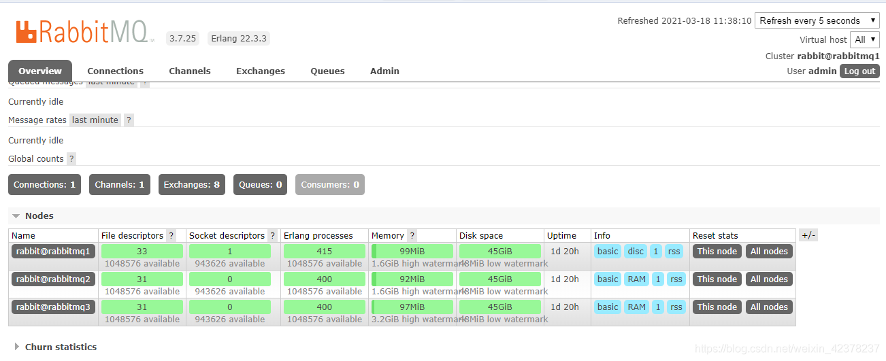This screenshot has height=361, width=886.
Task: Click the basic tag for rabbitmq1
Action: click(608, 251)
